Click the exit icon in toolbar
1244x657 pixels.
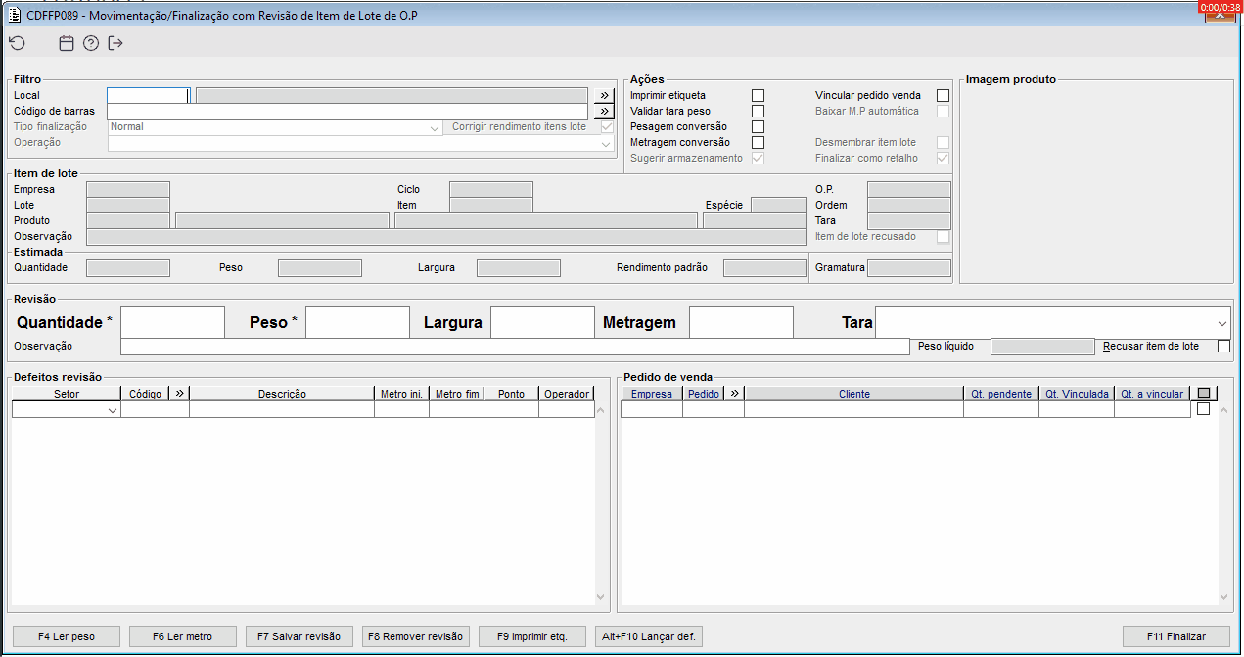click(x=115, y=43)
